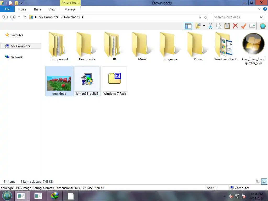Click the blank document taskbar icon
The width and height of the screenshot is (268, 201).
point(70,196)
